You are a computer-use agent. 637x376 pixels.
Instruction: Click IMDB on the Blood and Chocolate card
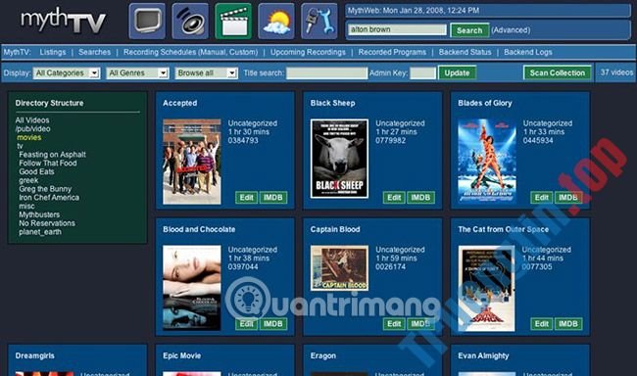[273, 324]
